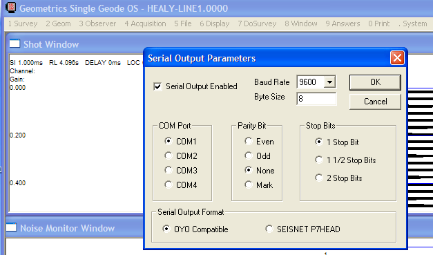This screenshot has width=433, height=255.
Task: Choose Mark parity bit
Action: (248, 185)
